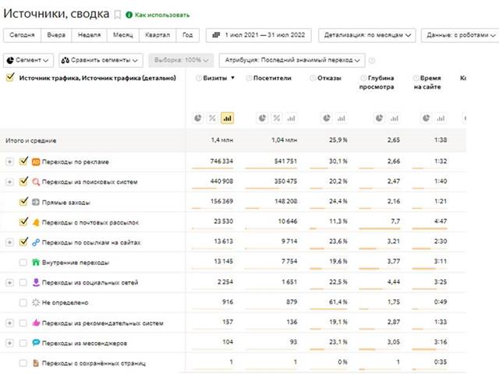The height and width of the screenshot is (374, 499).
Task: Switch period to Неделя
Action: pos(88,35)
